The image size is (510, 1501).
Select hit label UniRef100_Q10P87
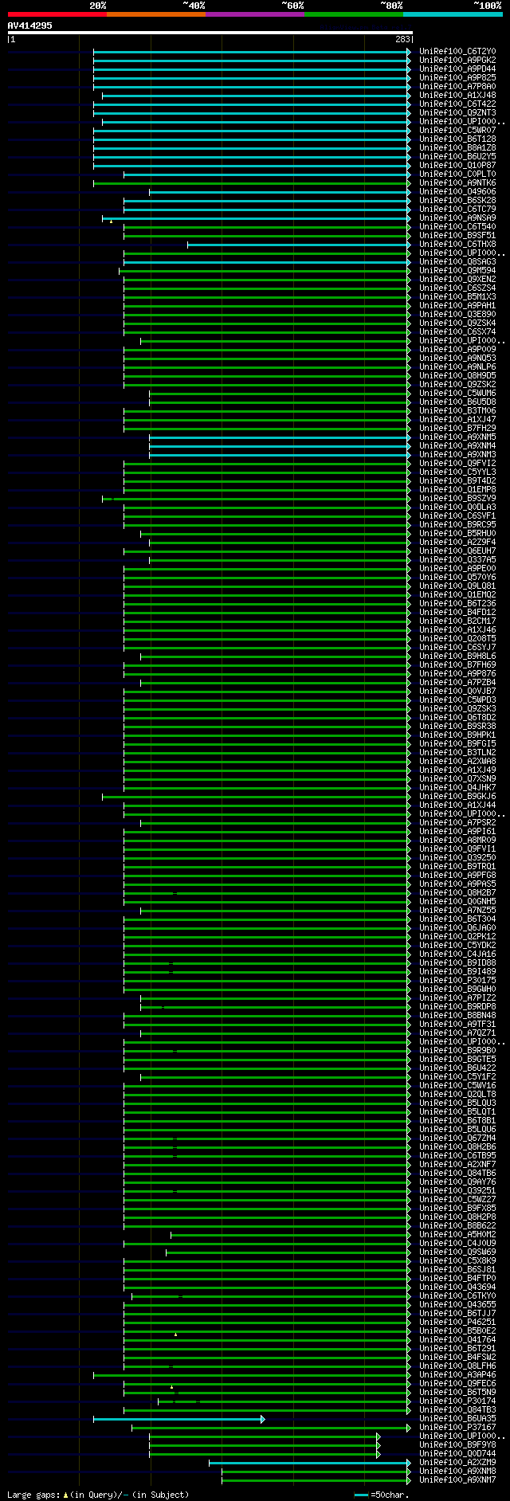click(x=457, y=166)
